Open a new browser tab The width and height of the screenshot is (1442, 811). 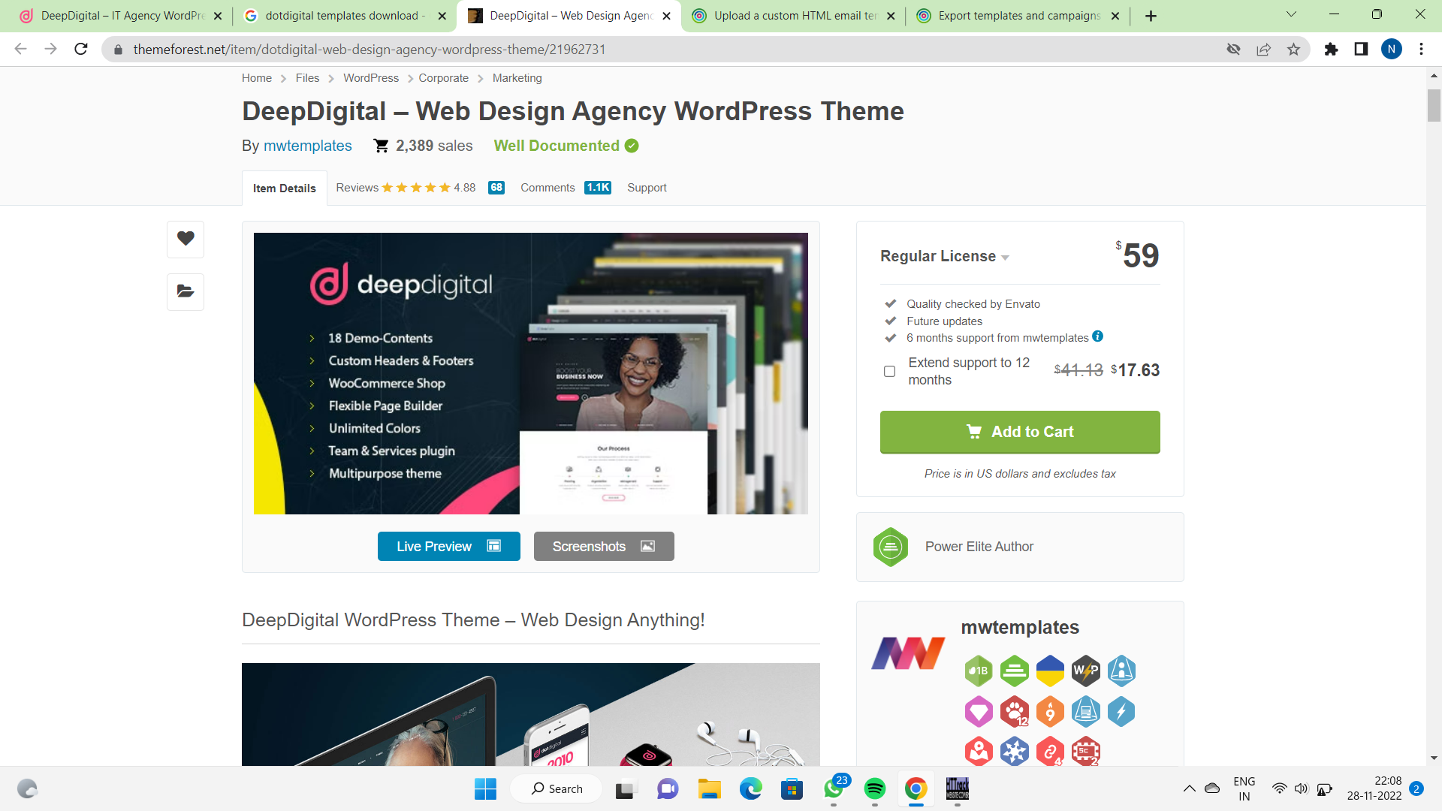1151,16
